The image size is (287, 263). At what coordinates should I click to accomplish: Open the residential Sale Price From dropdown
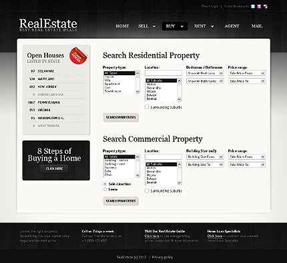pos(247,73)
